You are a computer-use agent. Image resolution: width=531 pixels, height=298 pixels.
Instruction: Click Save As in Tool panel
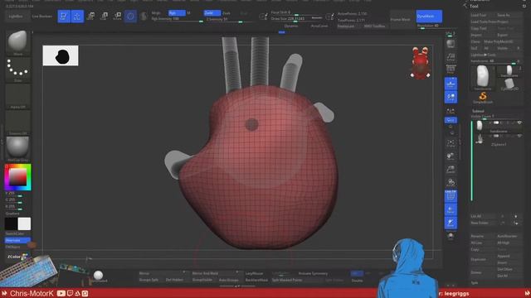coord(509,15)
